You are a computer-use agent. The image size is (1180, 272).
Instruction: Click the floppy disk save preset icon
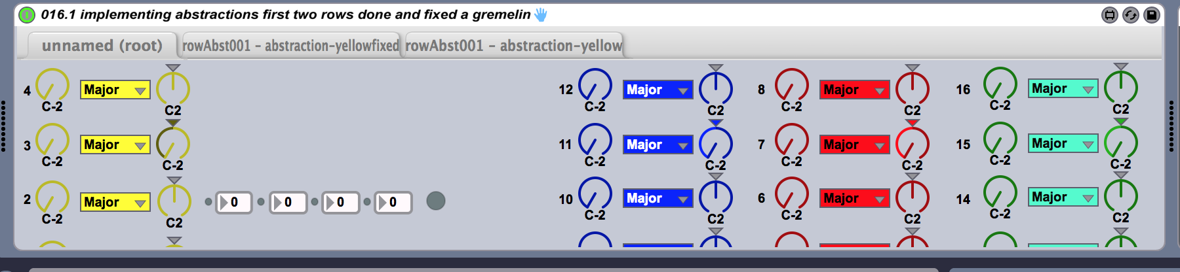[x=1152, y=15]
